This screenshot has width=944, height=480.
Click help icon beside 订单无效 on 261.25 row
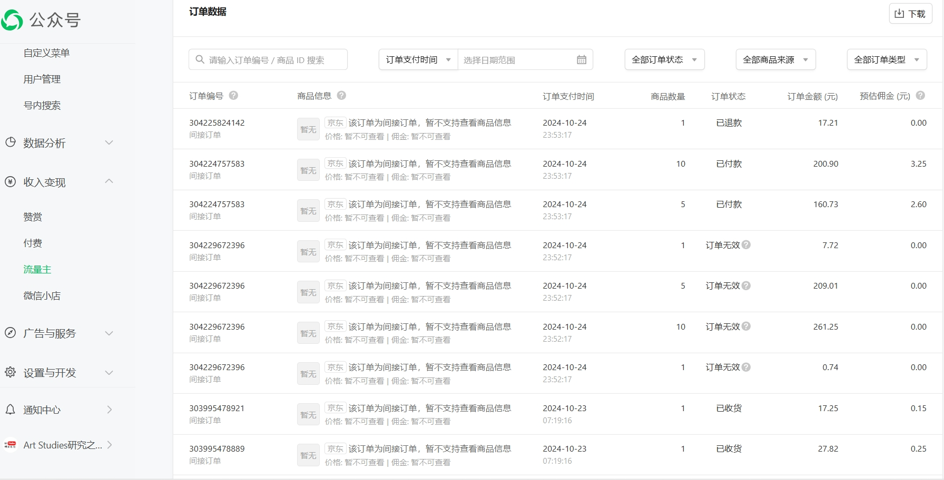pos(746,326)
